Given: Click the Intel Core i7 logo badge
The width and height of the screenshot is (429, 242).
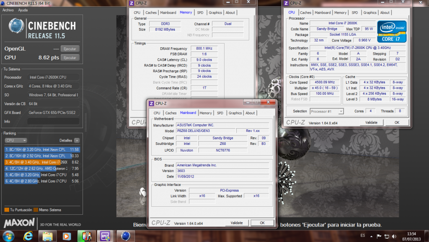Looking at the screenshot, I should [392, 31].
